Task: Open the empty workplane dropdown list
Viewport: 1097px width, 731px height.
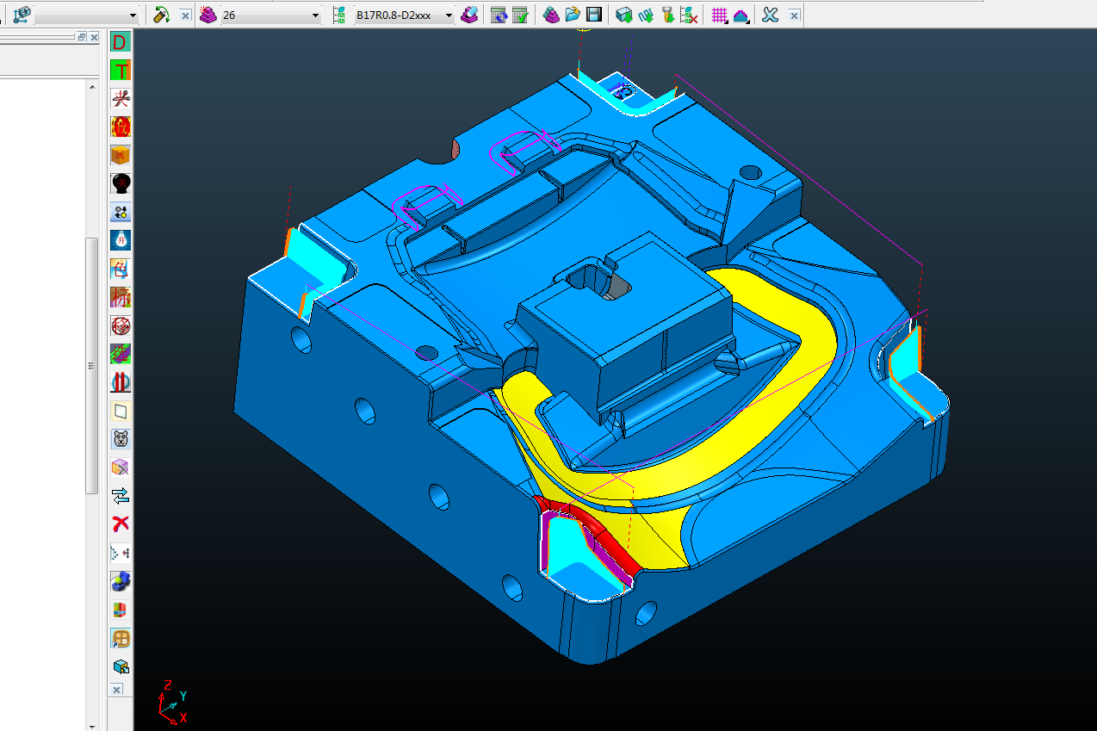Action: [x=132, y=15]
